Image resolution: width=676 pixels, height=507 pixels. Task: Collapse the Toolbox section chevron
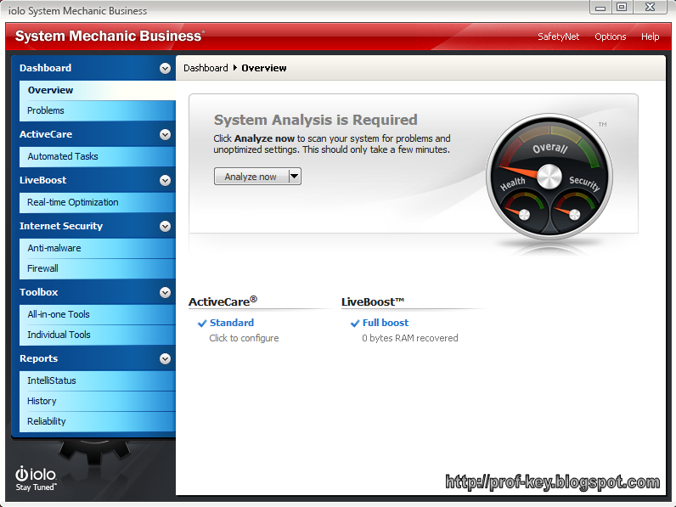(165, 292)
